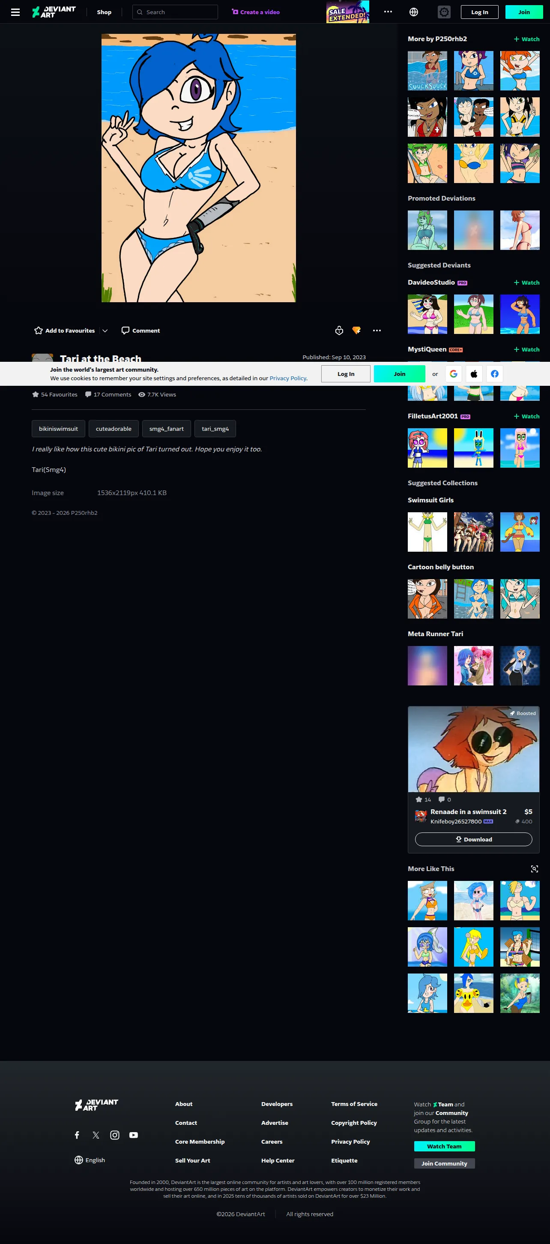This screenshot has width=550, height=1244.
Task: Open the main Tari at the Beach artwork
Action: 199,168
